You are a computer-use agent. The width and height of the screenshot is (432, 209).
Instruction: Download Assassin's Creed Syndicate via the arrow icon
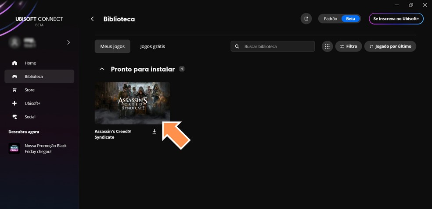click(x=154, y=131)
